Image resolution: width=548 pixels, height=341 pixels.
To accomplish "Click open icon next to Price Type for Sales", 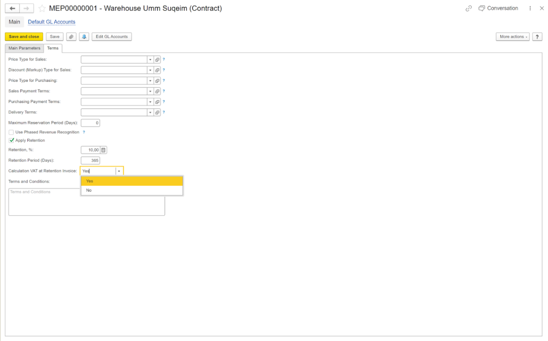I will click(157, 59).
